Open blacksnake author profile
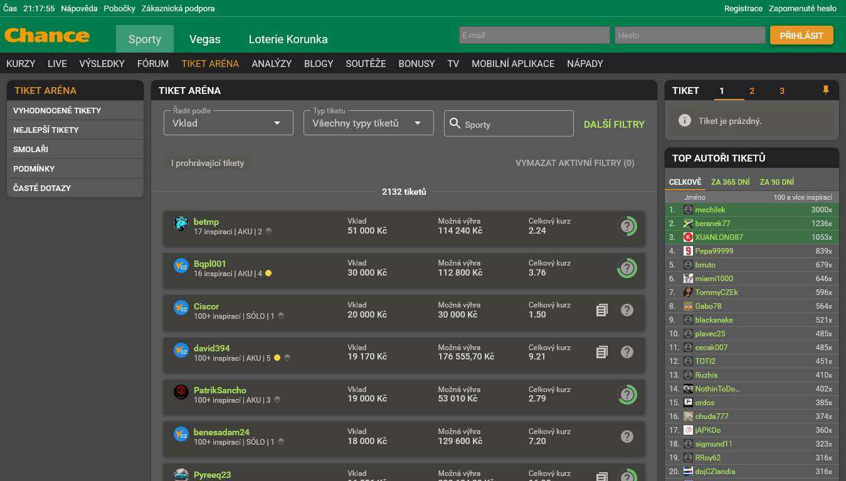846x481 pixels. click(x=714, y=320)
